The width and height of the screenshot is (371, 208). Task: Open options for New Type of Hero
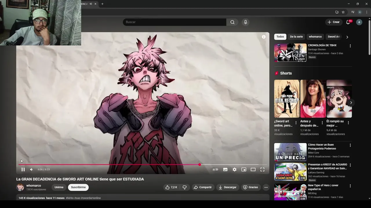(350, 186)
